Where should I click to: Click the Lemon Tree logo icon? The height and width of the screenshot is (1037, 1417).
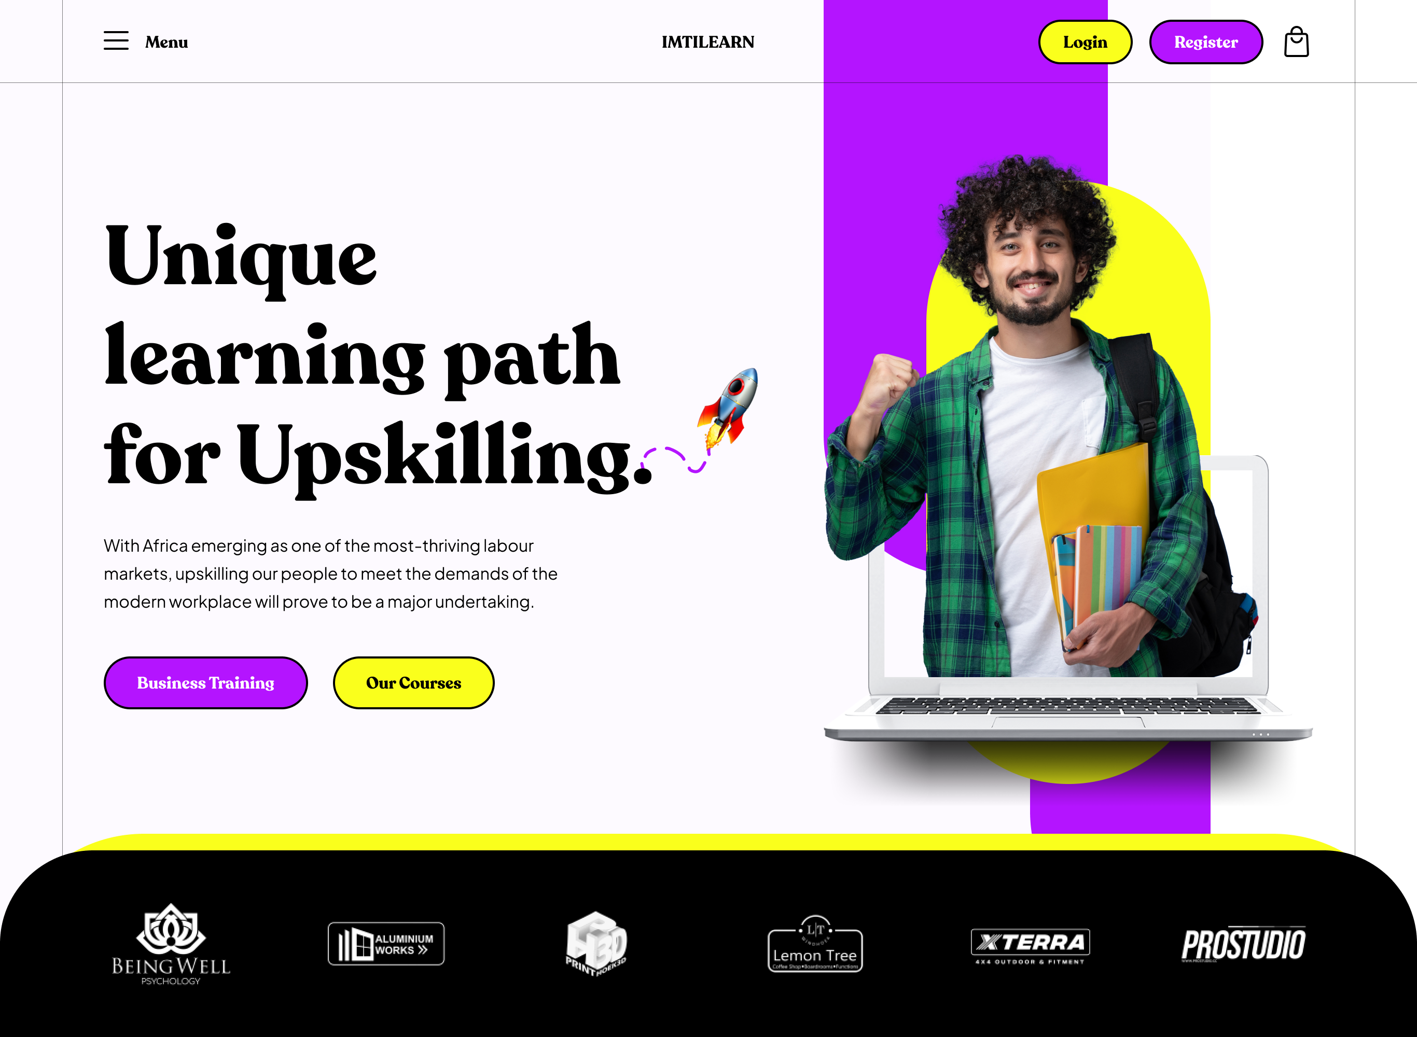[x=815, y=944]
